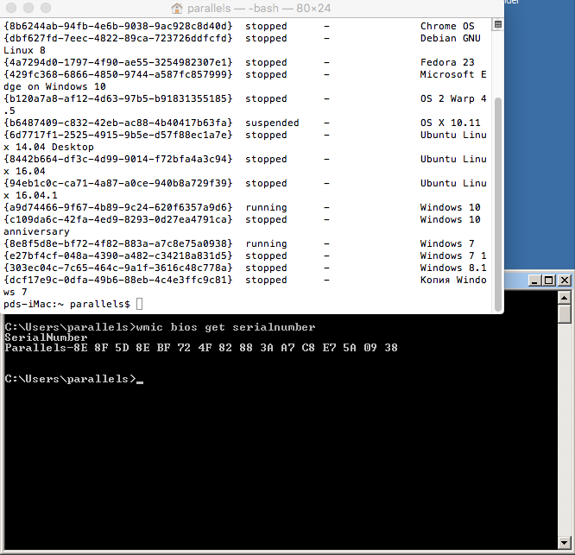The image size is (575, 555).
Task: Click the 'Chrome OS' VM name
Action: [x=447, y=26]
